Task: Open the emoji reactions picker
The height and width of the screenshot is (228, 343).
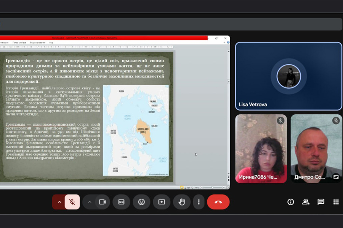Action: [141, 202]
